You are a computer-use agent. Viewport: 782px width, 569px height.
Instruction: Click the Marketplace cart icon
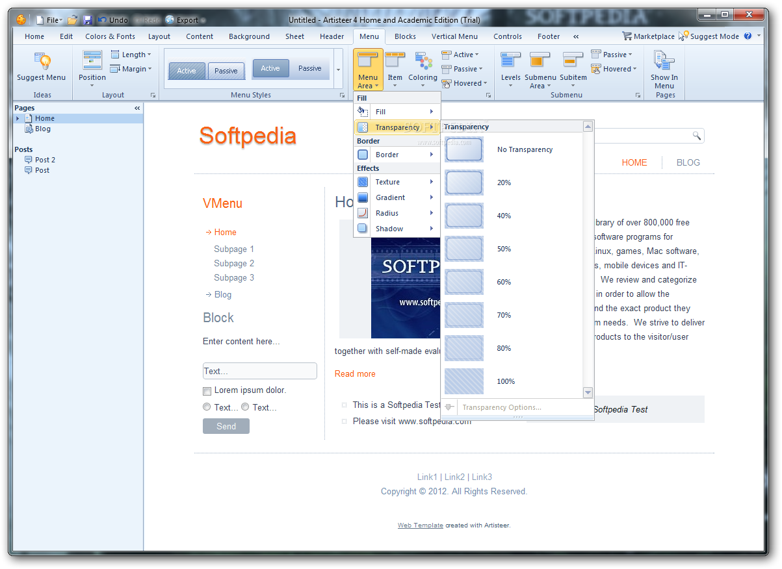pyautogui.click(x=627, y=36)
